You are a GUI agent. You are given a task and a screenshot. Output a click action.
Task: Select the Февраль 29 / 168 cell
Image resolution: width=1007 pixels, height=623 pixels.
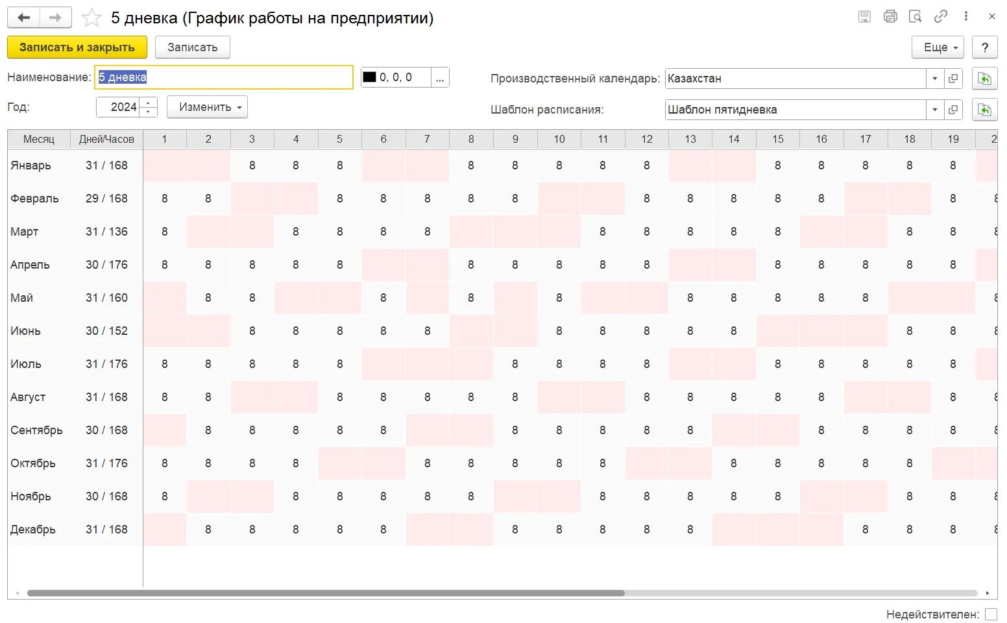(106, 199)
